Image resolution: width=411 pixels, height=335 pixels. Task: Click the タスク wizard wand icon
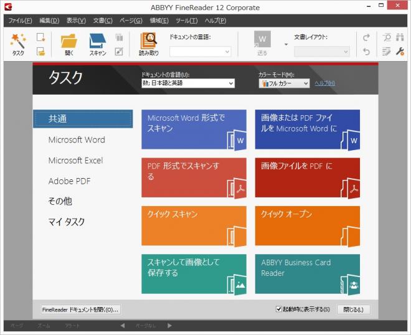[x=18, y=41]
